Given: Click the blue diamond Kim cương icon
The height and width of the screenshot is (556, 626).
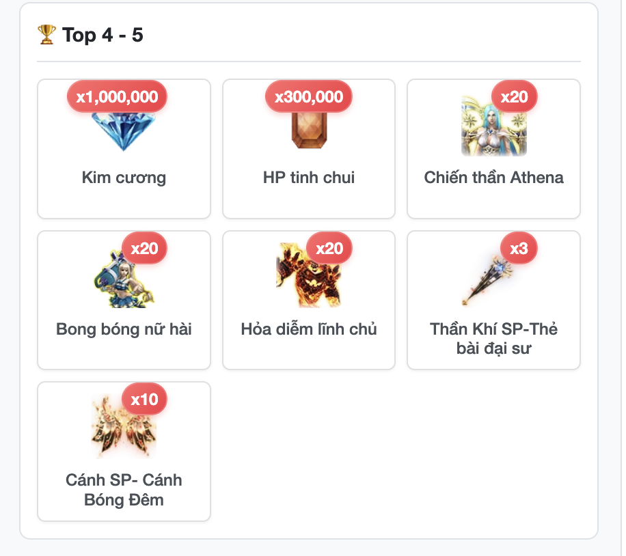Looking at the screenshot, I should point(124,130).
